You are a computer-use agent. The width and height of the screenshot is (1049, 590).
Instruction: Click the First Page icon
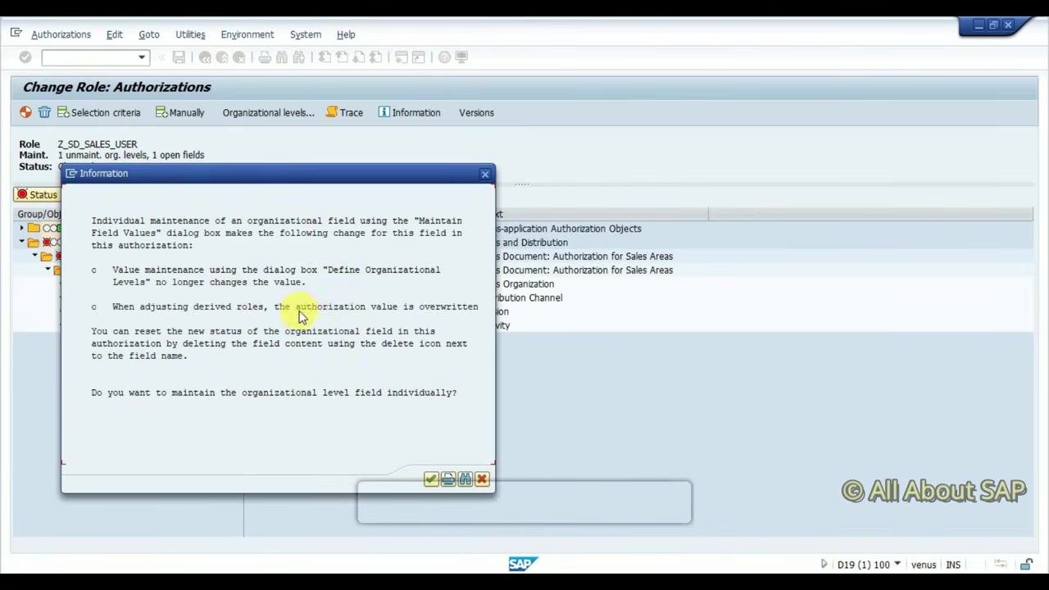tap(325, 57)
